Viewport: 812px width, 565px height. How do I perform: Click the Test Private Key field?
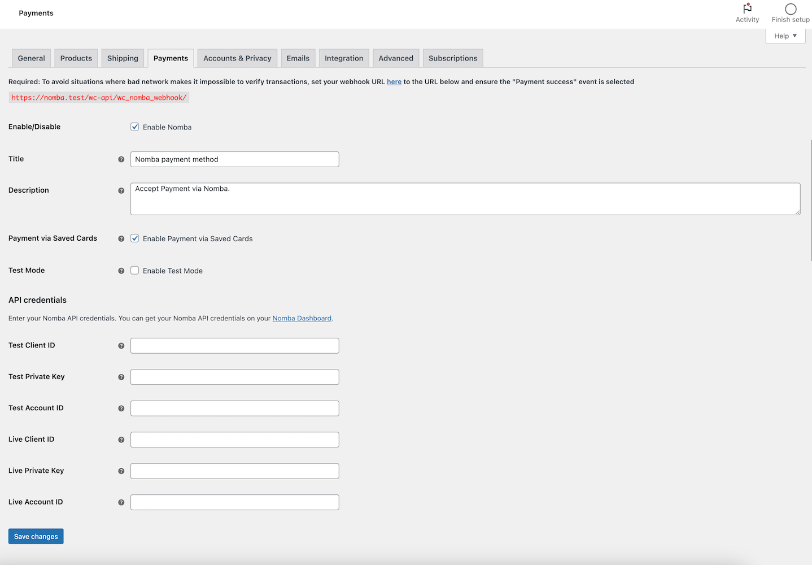coord(235,377)
